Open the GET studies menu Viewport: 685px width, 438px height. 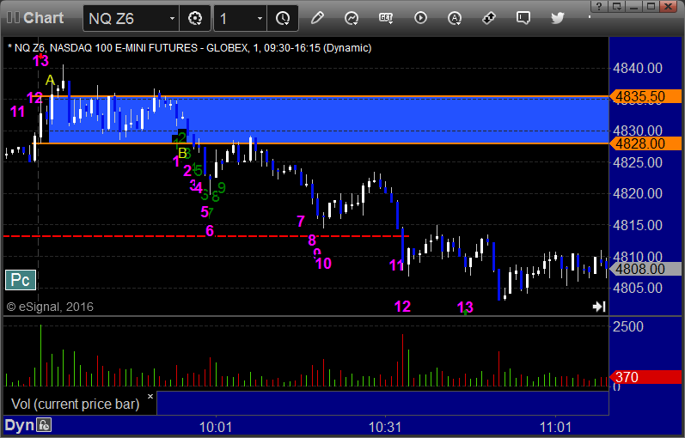pos(386,18)
